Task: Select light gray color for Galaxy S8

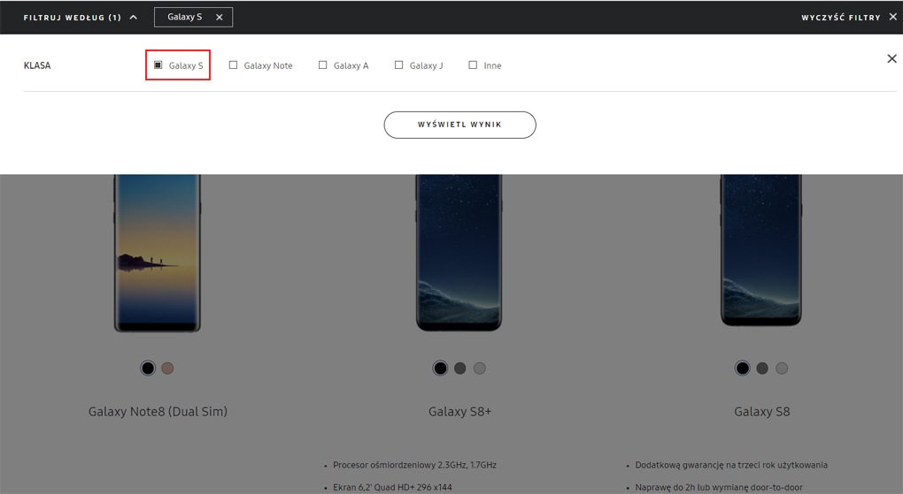Action: 782,368
